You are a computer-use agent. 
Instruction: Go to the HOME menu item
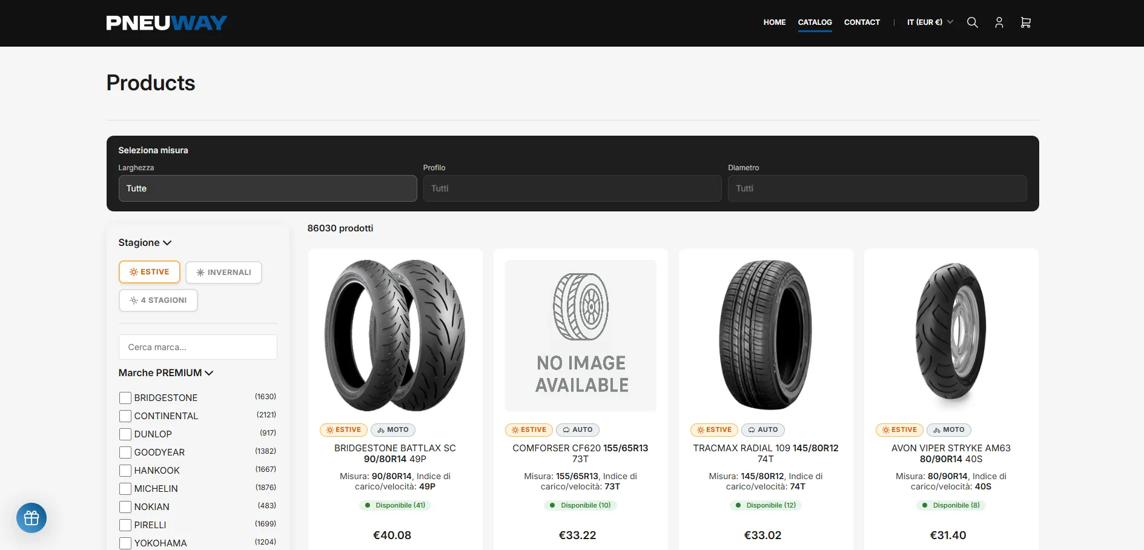pos(775,22)
